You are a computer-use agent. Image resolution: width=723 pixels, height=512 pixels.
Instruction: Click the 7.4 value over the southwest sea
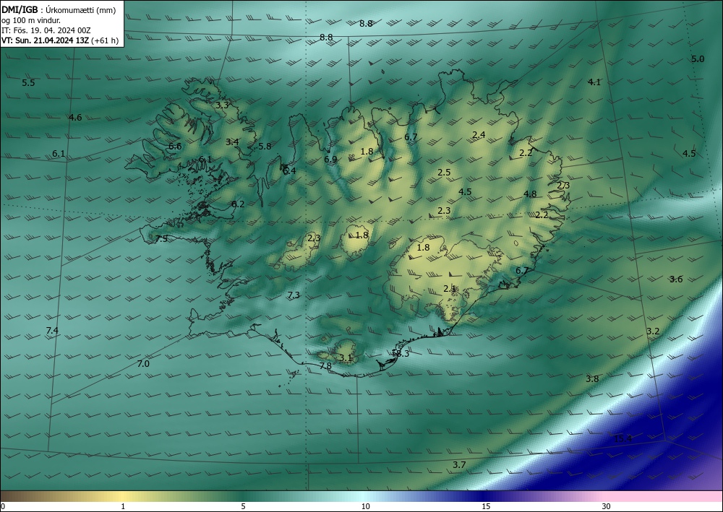52,330
